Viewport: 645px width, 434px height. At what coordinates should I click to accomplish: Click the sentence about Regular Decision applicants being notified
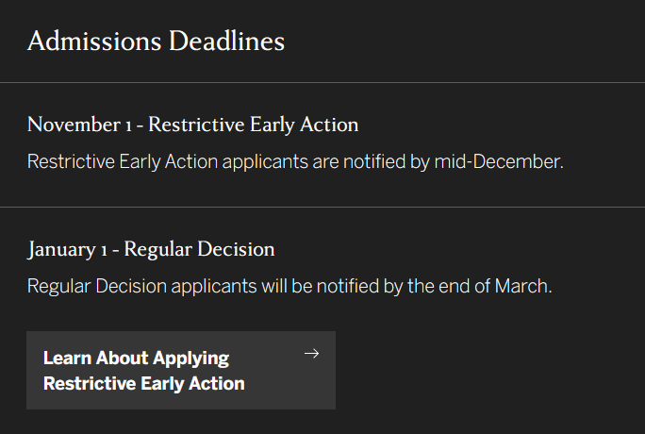[289, 286]
